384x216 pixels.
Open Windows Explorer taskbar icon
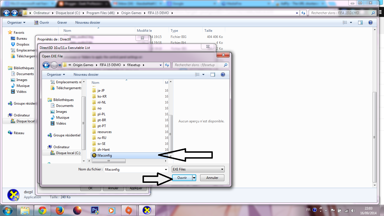(25, 210)
